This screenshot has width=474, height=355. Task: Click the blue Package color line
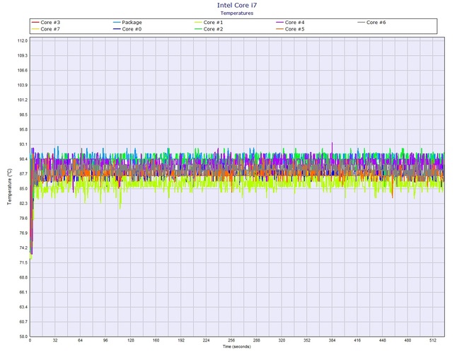pyautogui.click(x=117, y=23)
